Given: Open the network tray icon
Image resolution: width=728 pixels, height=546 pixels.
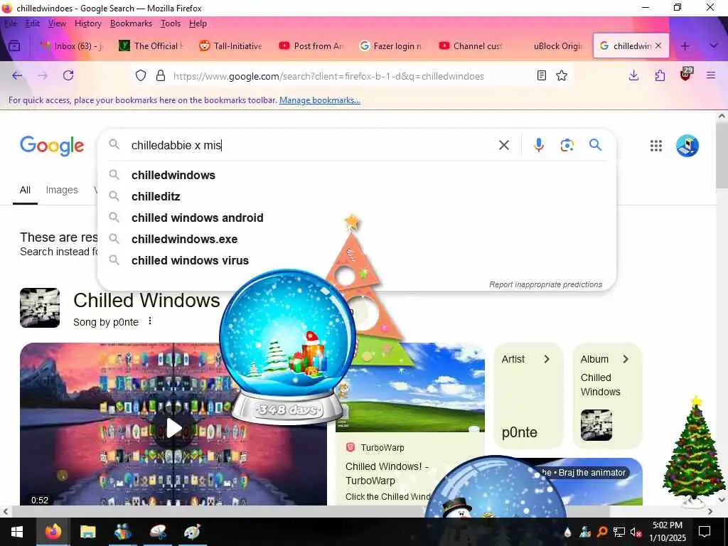Looking at the screenshot, I should [x=619, y=532].
